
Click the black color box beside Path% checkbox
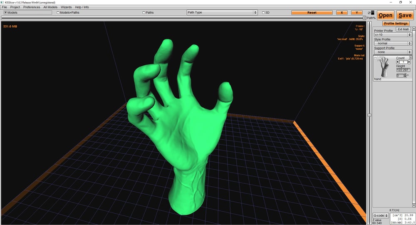[x=372, y=12]
